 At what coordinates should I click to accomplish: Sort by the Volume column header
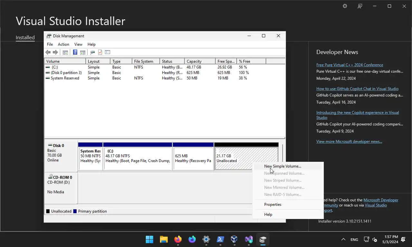(x=65, y=61)
